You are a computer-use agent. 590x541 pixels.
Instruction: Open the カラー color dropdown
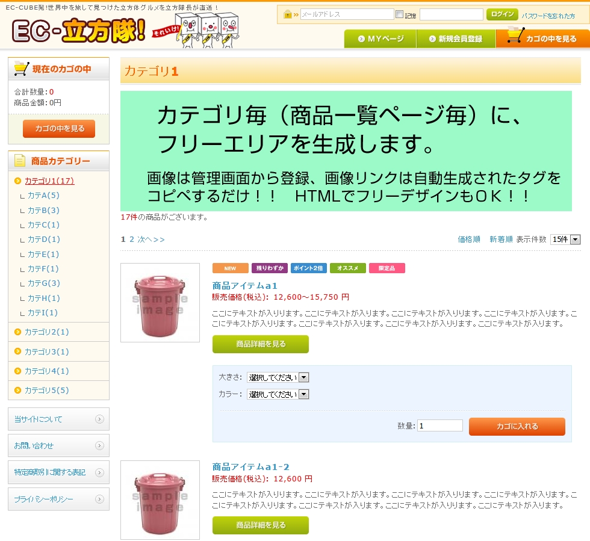pyautogui.click(x=304, y=394)
